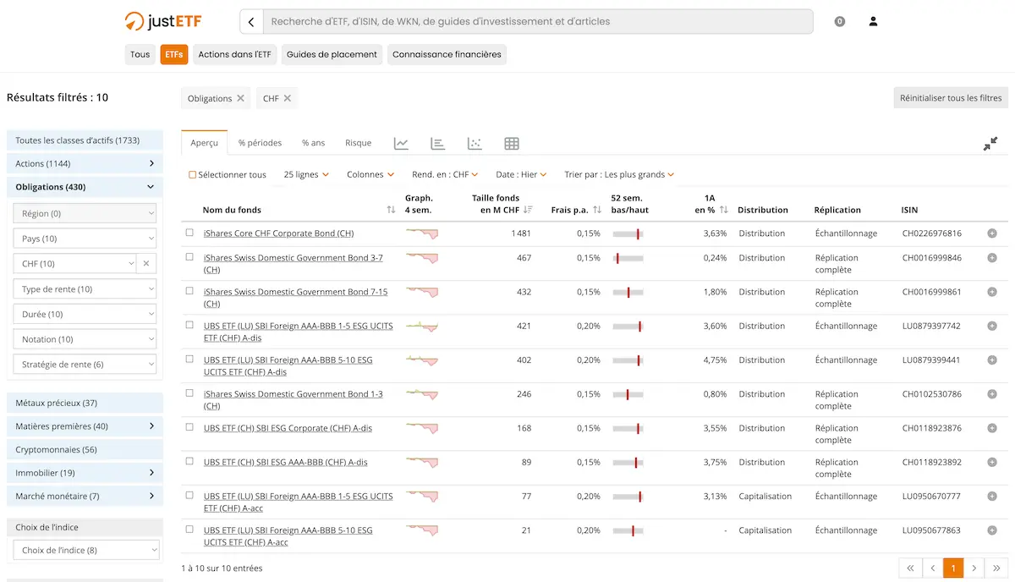Screen dimensions: 1015x582
Task: Switch to the bar chart view icon
Action: click(437, 143)
